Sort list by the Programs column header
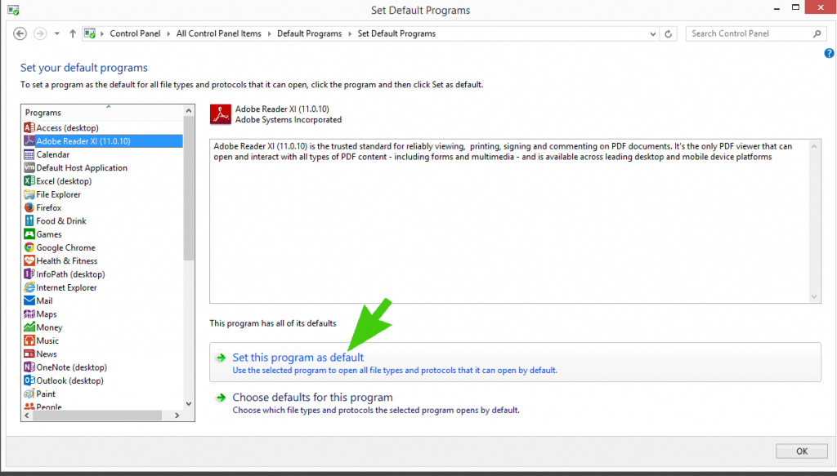The width and height of the screenshot is (837, 476). tap(102, 113)
